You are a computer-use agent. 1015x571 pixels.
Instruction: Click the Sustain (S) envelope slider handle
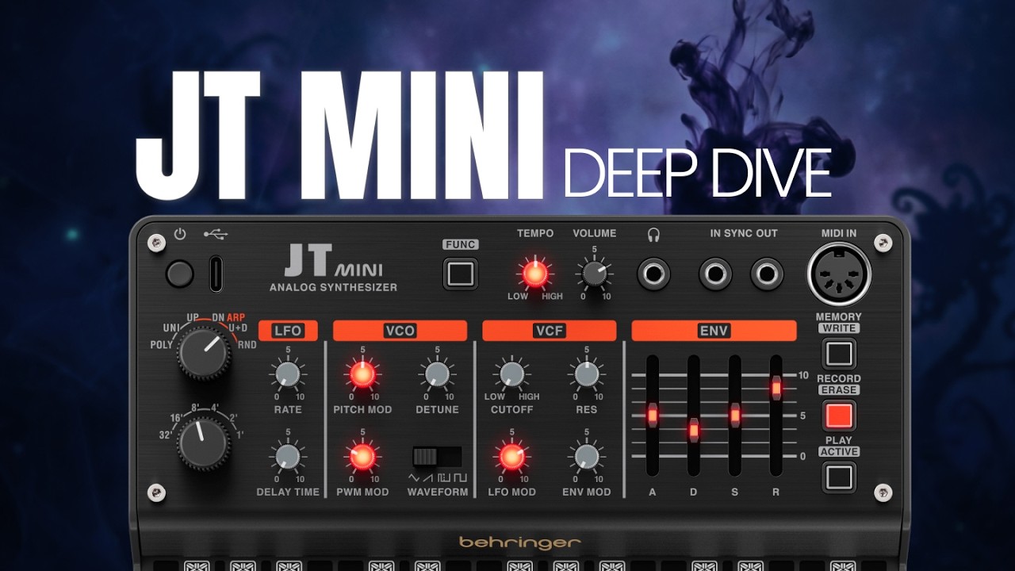pyautogui.click(x=735, y=415)
